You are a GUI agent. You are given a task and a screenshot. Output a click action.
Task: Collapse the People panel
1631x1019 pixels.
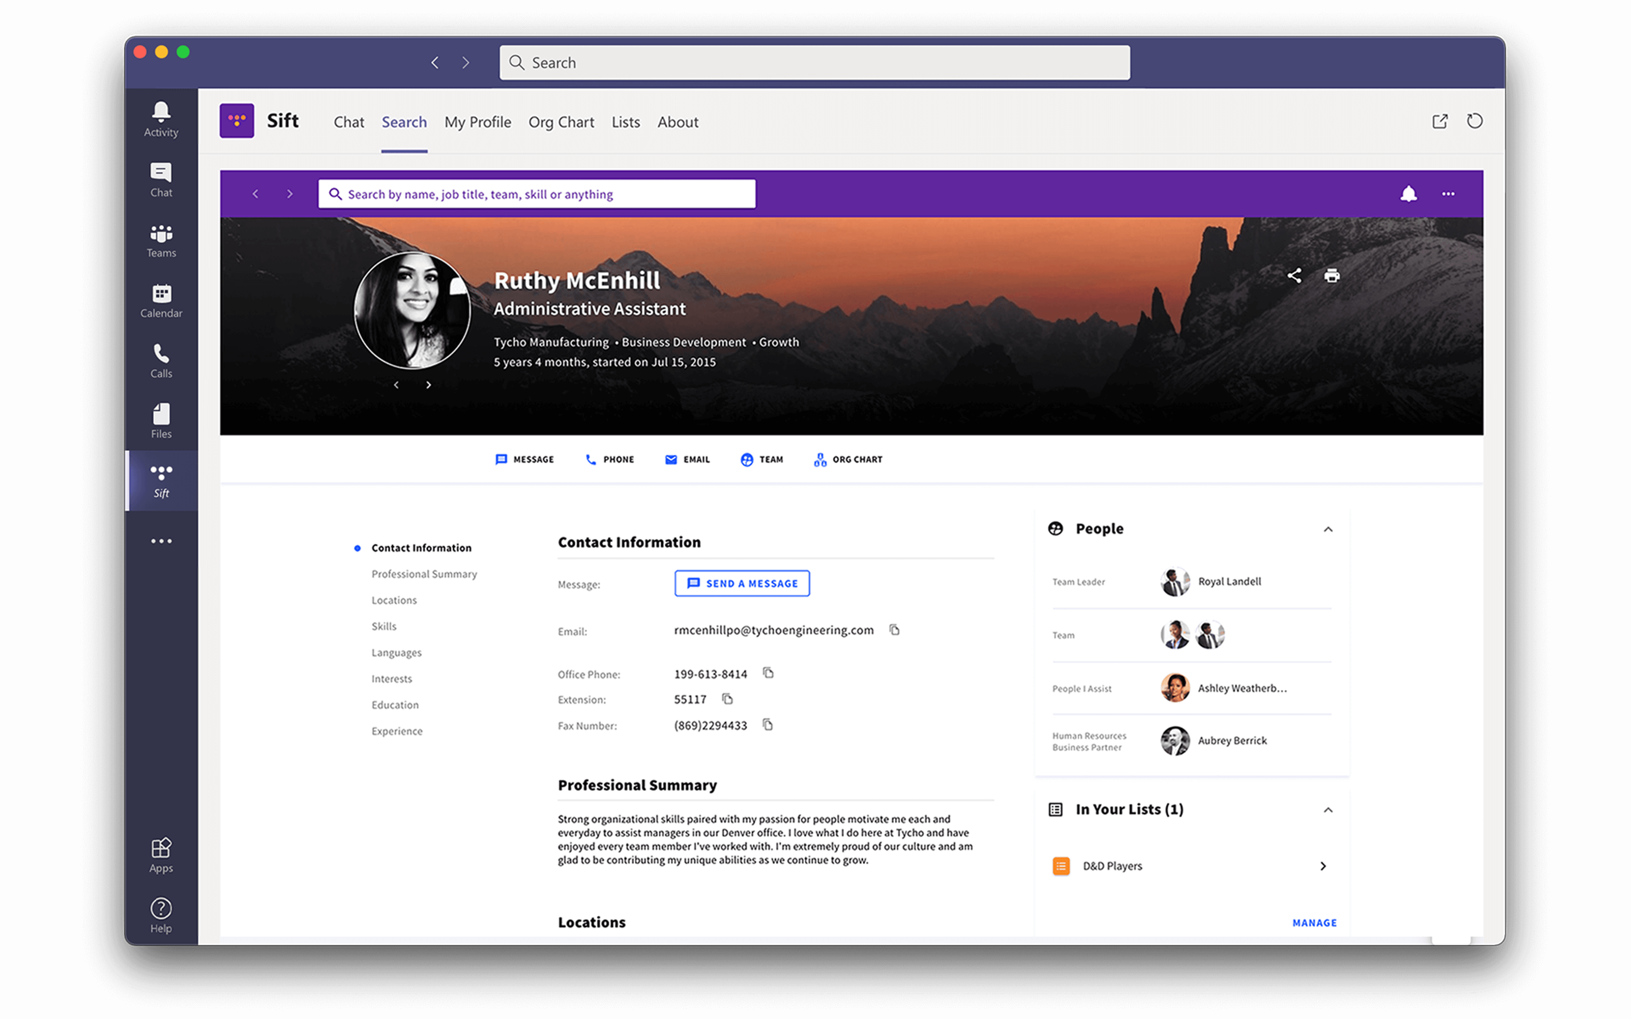[1329, 529]
